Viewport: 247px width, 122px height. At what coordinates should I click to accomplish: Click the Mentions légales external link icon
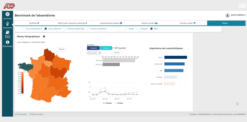[x=31, y=114]
